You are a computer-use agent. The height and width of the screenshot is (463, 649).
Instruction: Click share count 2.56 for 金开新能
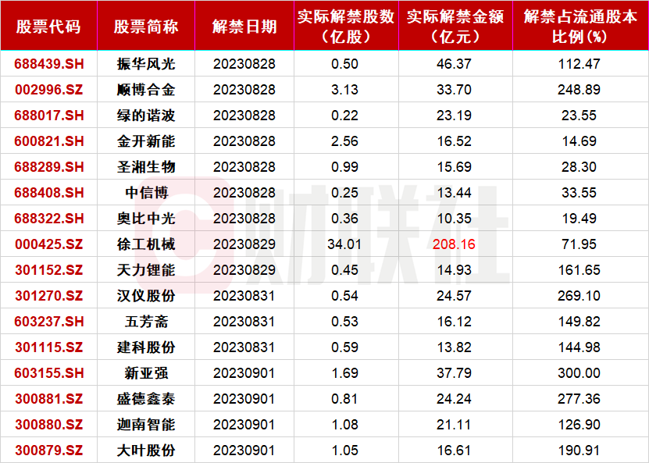coord(344,141)
